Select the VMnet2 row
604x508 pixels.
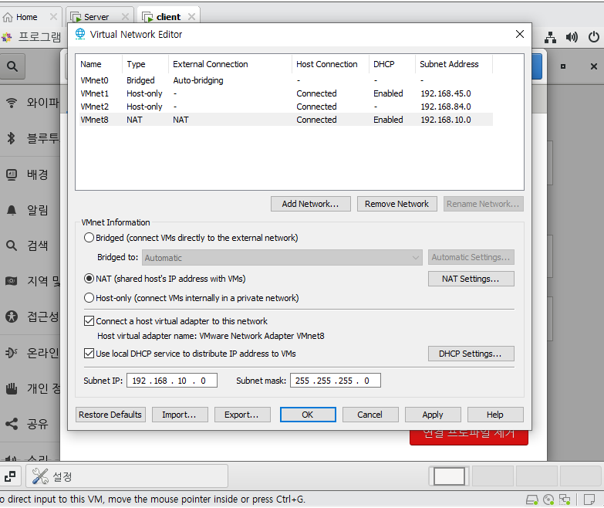click(286, 107)
